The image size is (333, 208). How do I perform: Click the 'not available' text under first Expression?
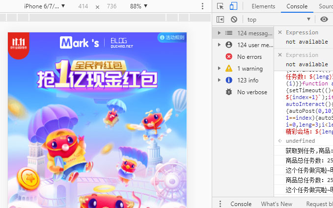307,42
